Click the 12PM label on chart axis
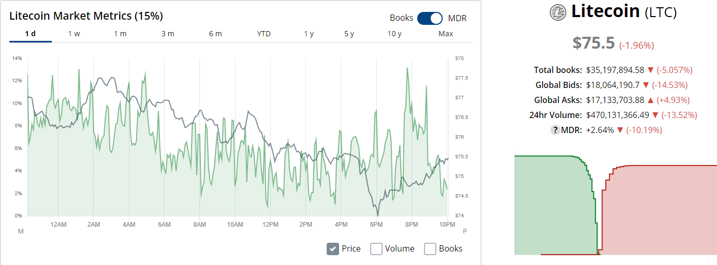Viewport: 717px width, 265px height. point(270,224)
